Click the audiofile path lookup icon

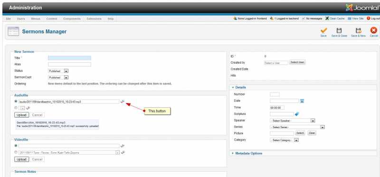(123, 102)
